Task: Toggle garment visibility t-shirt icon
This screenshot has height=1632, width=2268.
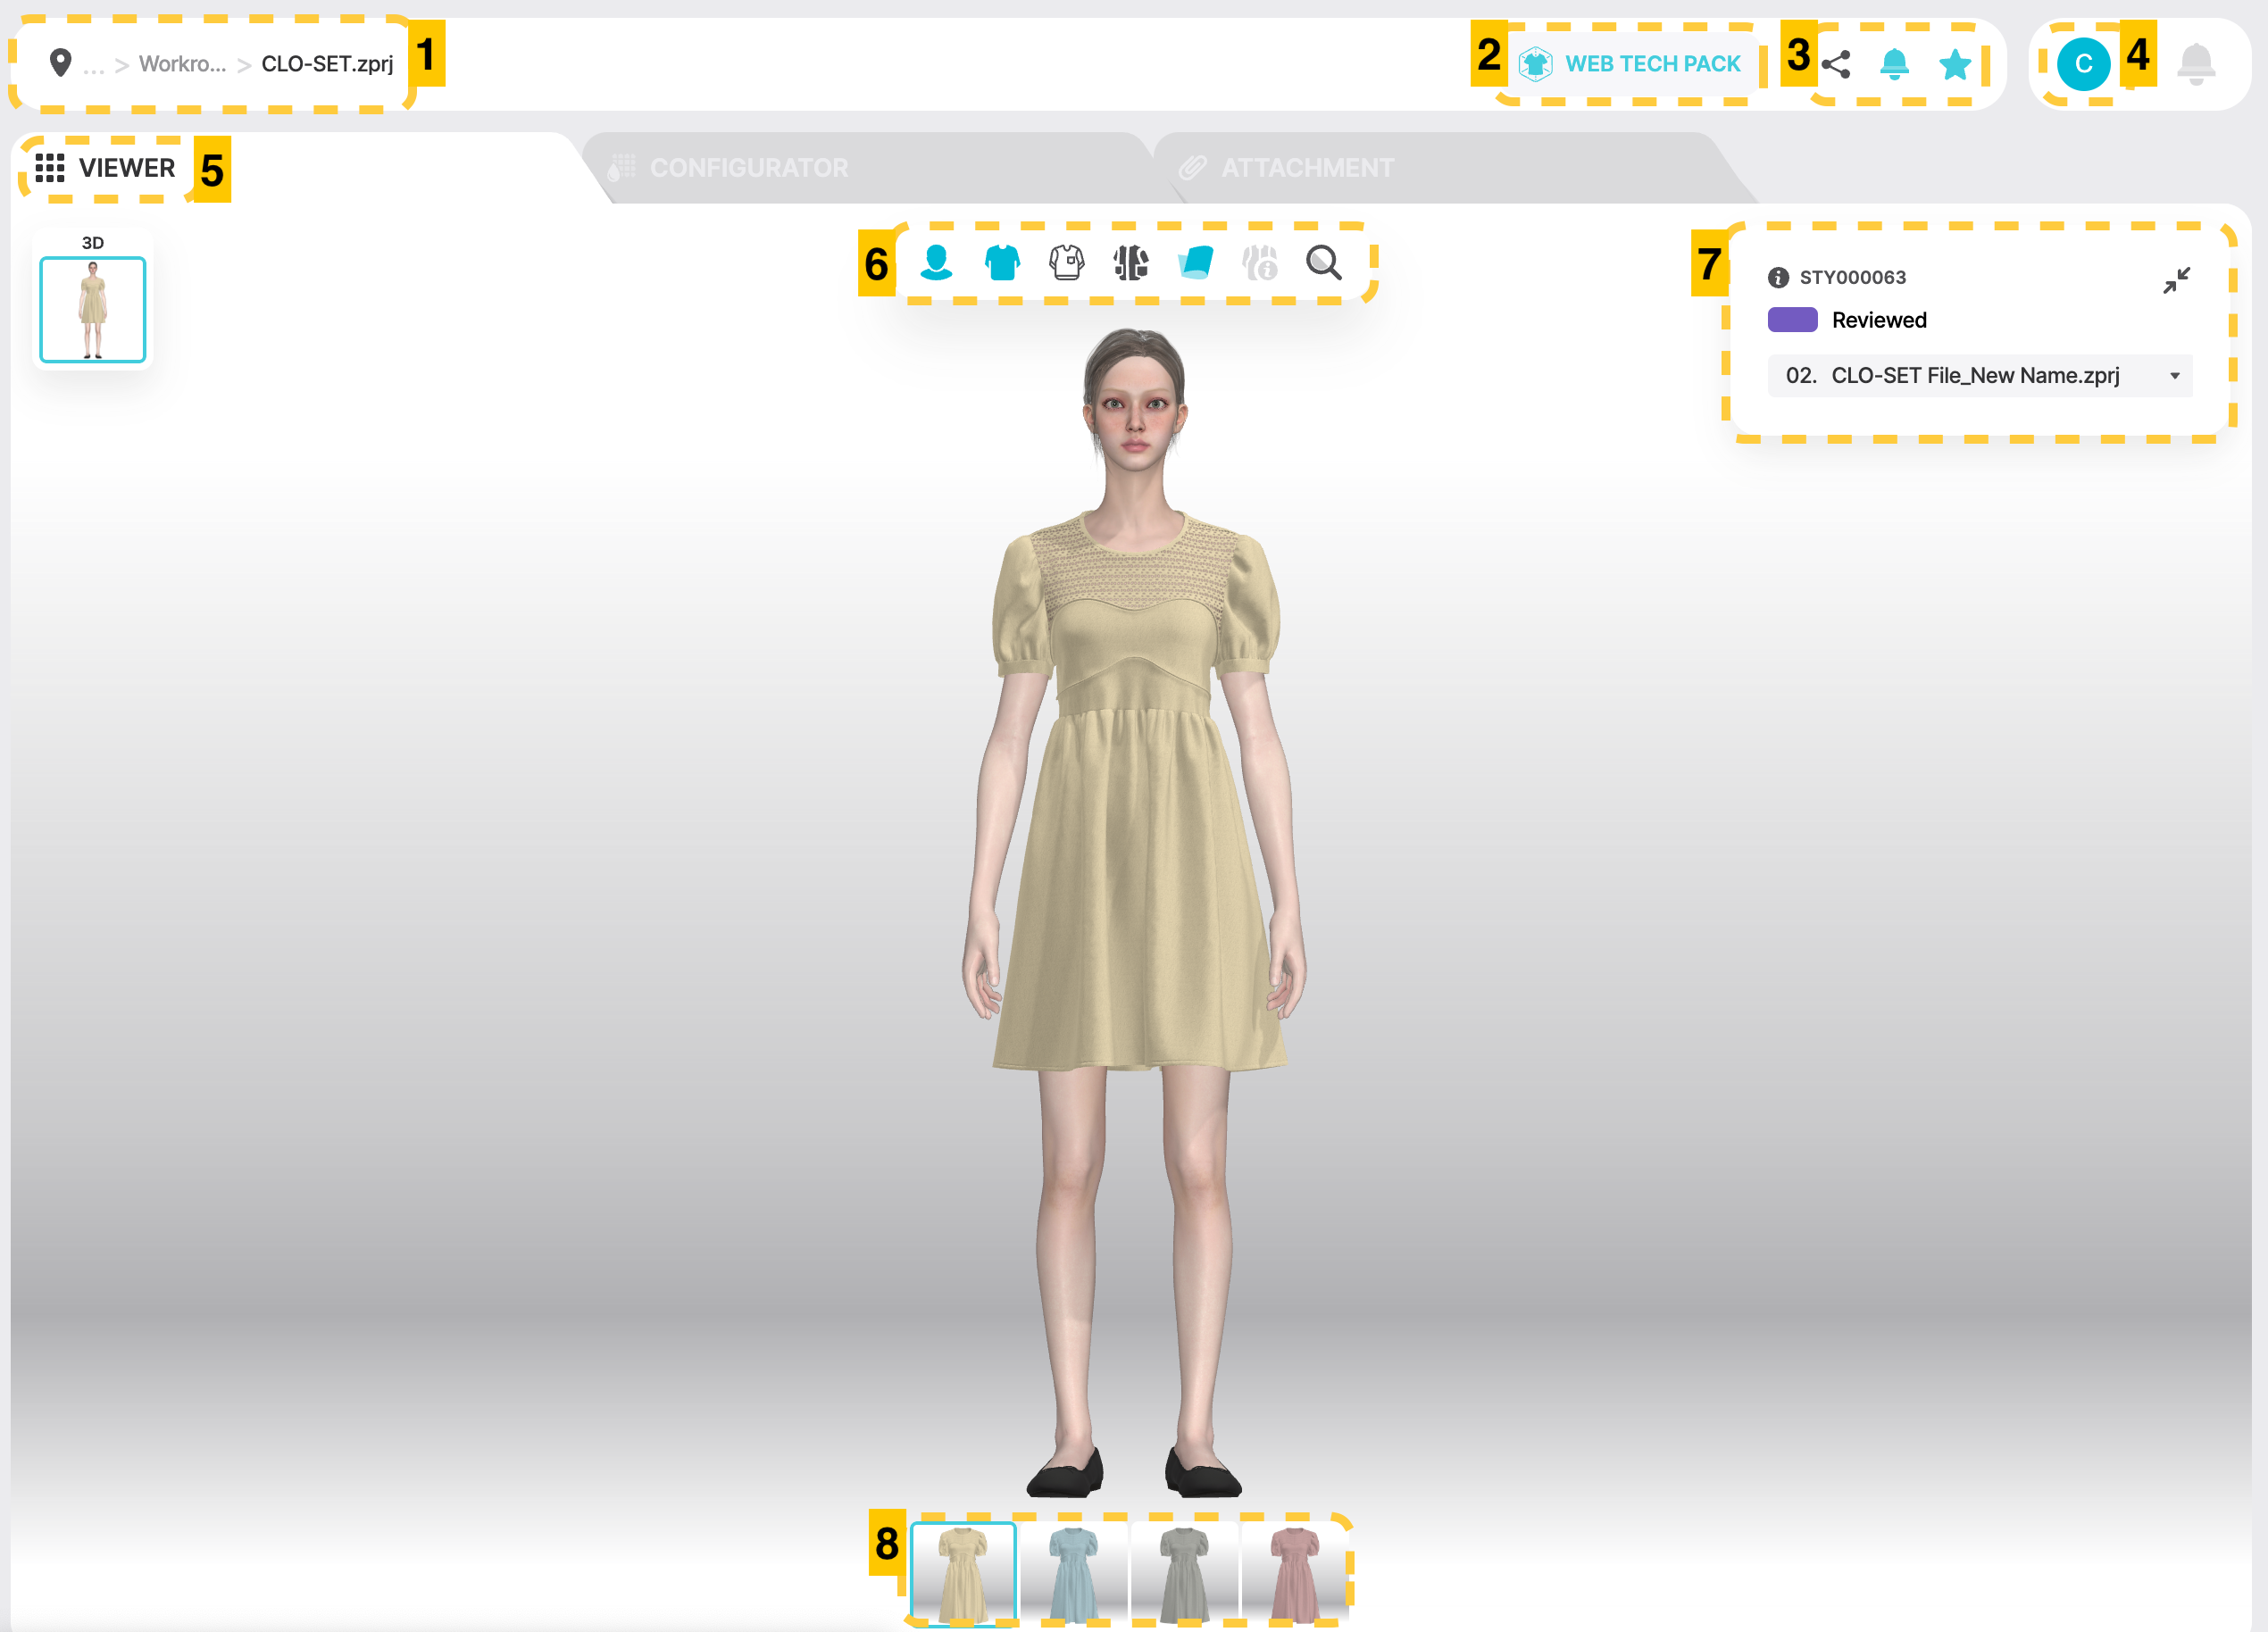Action: pos(1002,263)
